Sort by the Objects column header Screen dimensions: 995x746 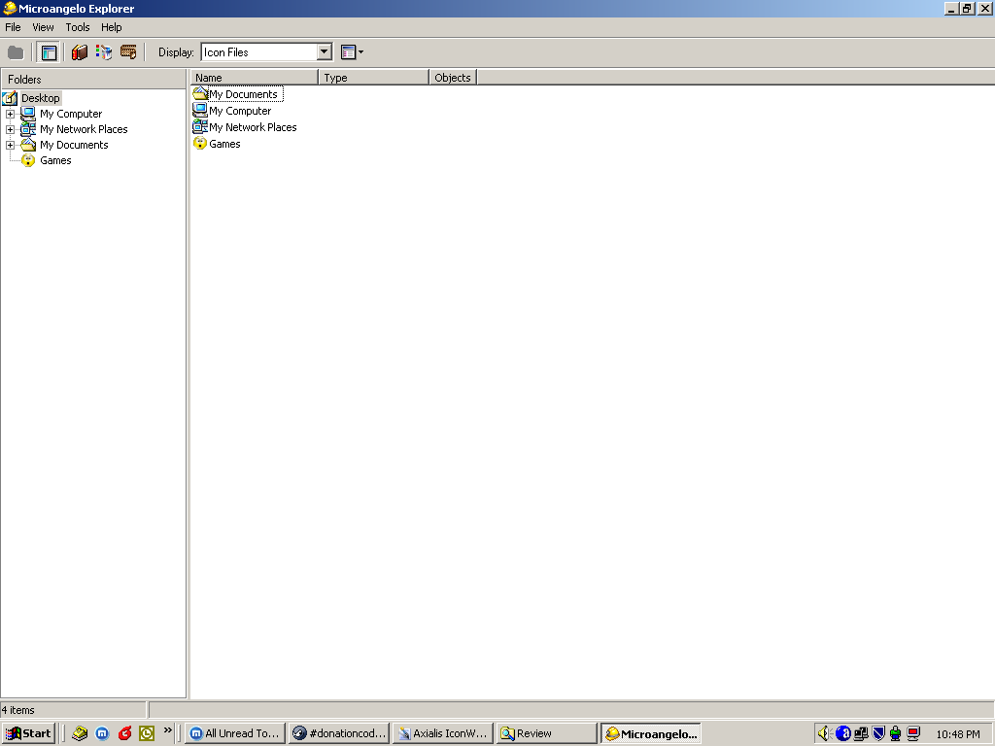click(x=453, y=78)
